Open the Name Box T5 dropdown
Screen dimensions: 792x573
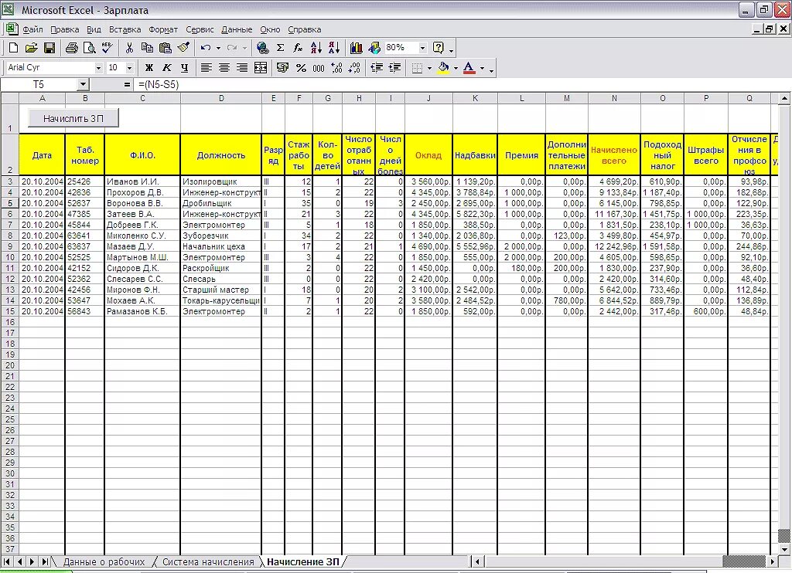[84, 85]
